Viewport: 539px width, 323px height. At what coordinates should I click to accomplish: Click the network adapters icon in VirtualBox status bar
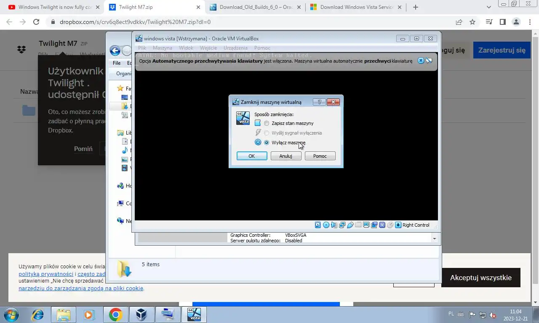tap(342, 225)
